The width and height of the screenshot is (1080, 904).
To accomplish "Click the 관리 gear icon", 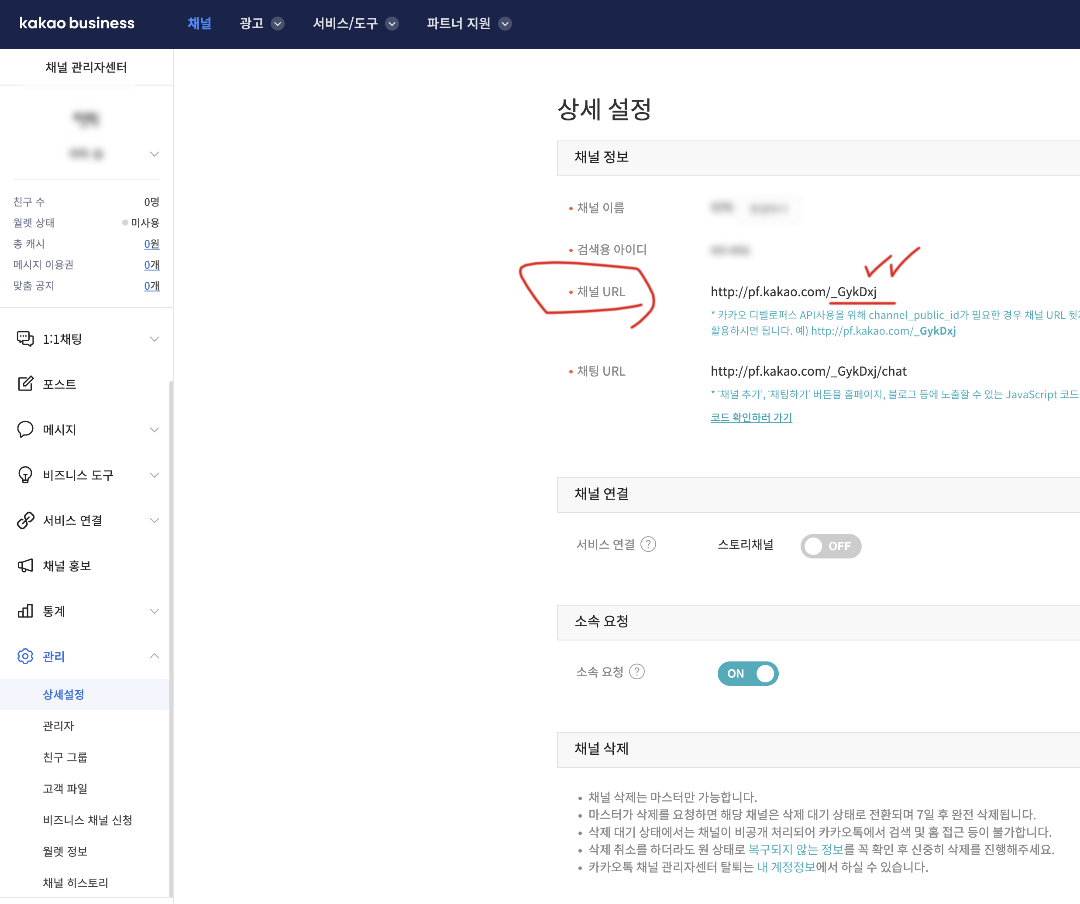I will point(25,656).
